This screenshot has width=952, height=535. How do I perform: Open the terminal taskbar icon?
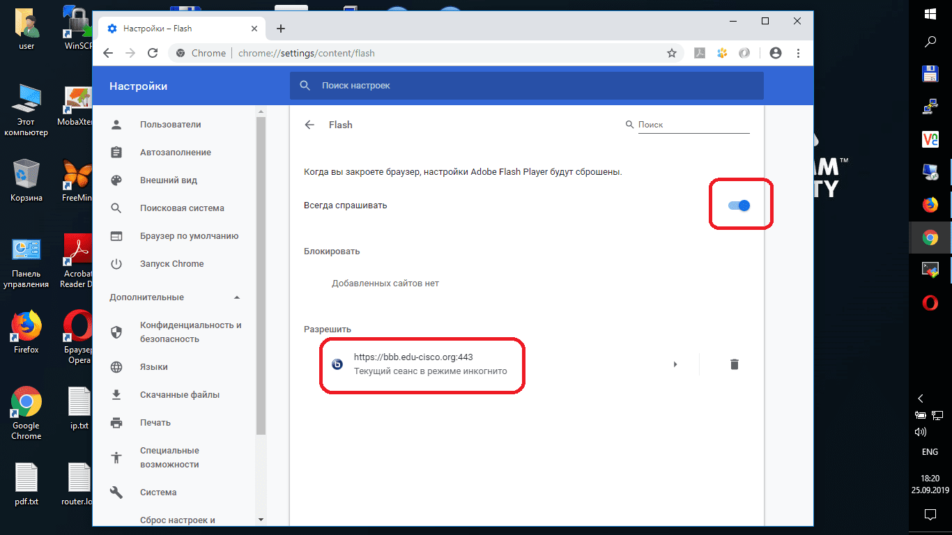[930, 270]
